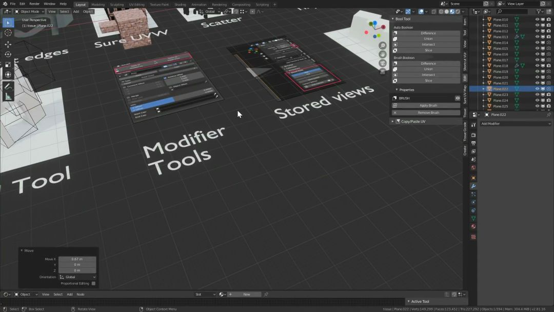Click the Move X value field
The image size is (554, 312).
[77, 259]
